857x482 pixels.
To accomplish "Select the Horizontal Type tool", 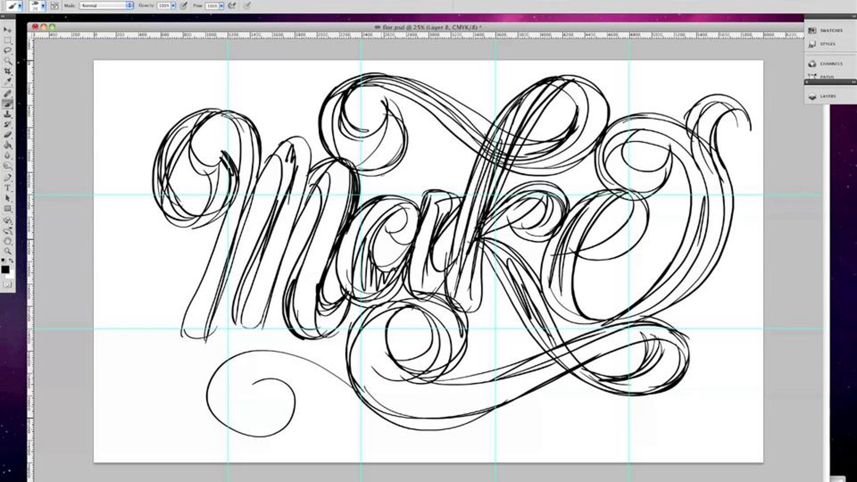I will pyautogui.click(x=7, y=188).
